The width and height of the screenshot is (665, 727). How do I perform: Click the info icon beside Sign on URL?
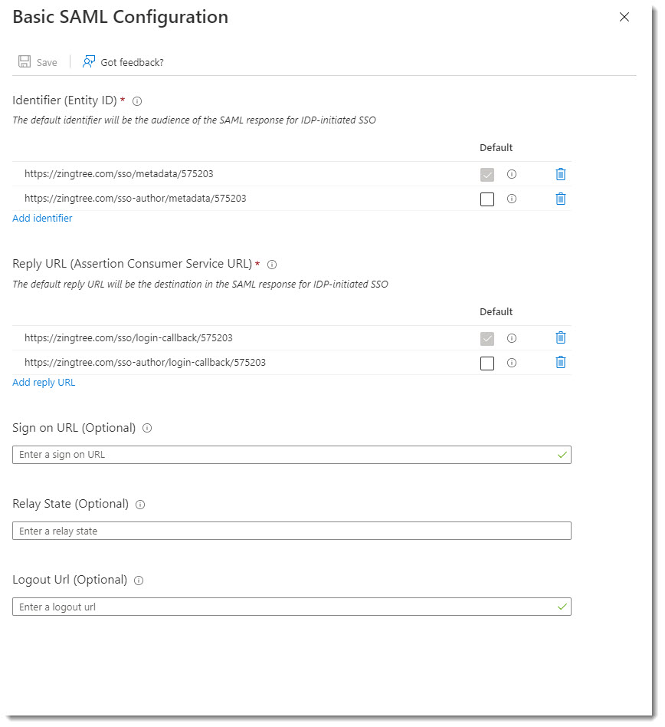pos(146,428)
